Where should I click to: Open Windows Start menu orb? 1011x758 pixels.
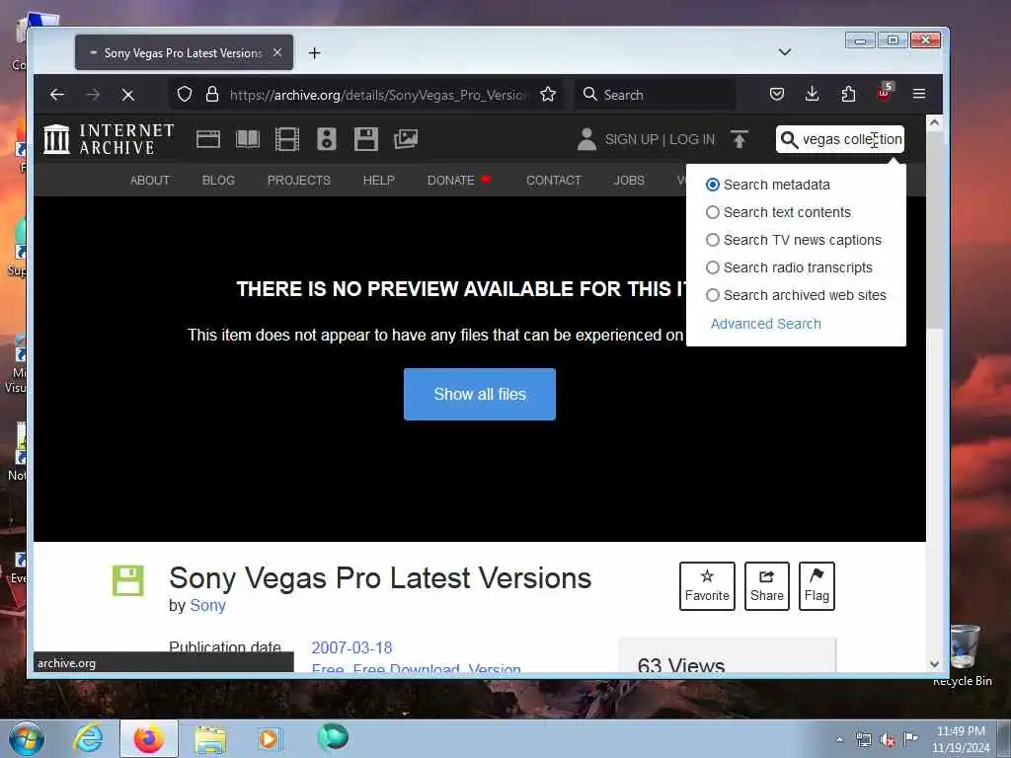[x=27, y=738]
